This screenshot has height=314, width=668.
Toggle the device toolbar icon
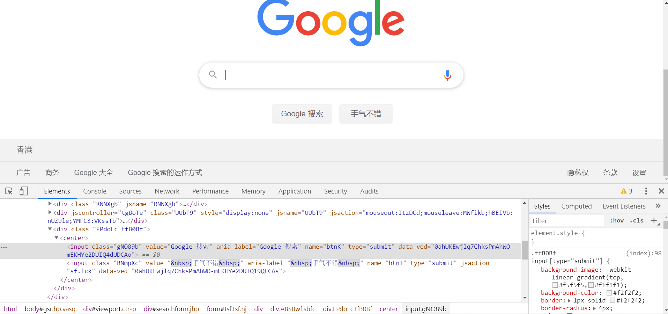pos(24,191)
